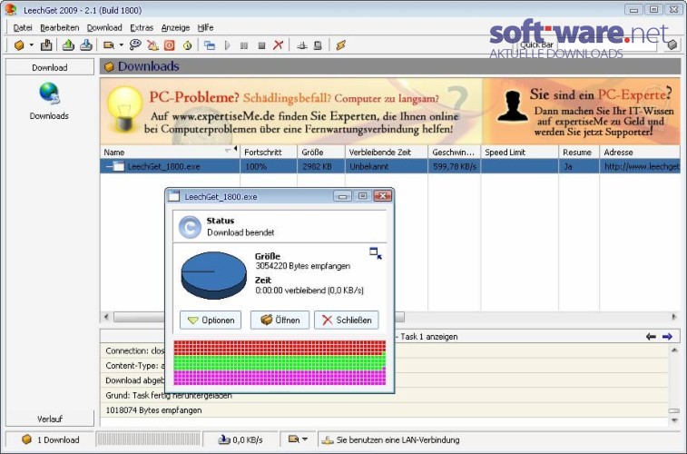Image resolution: width=687 pixels, height=454 pixels.
Task: Click the download pie chart in dialog
Action: pyautogui.click(x=214, y=275)
